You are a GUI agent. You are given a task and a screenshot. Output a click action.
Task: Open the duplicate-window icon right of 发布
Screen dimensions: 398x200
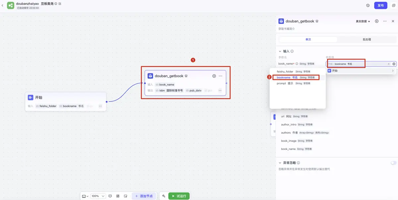pyautogui.click(x=393, y=5)
